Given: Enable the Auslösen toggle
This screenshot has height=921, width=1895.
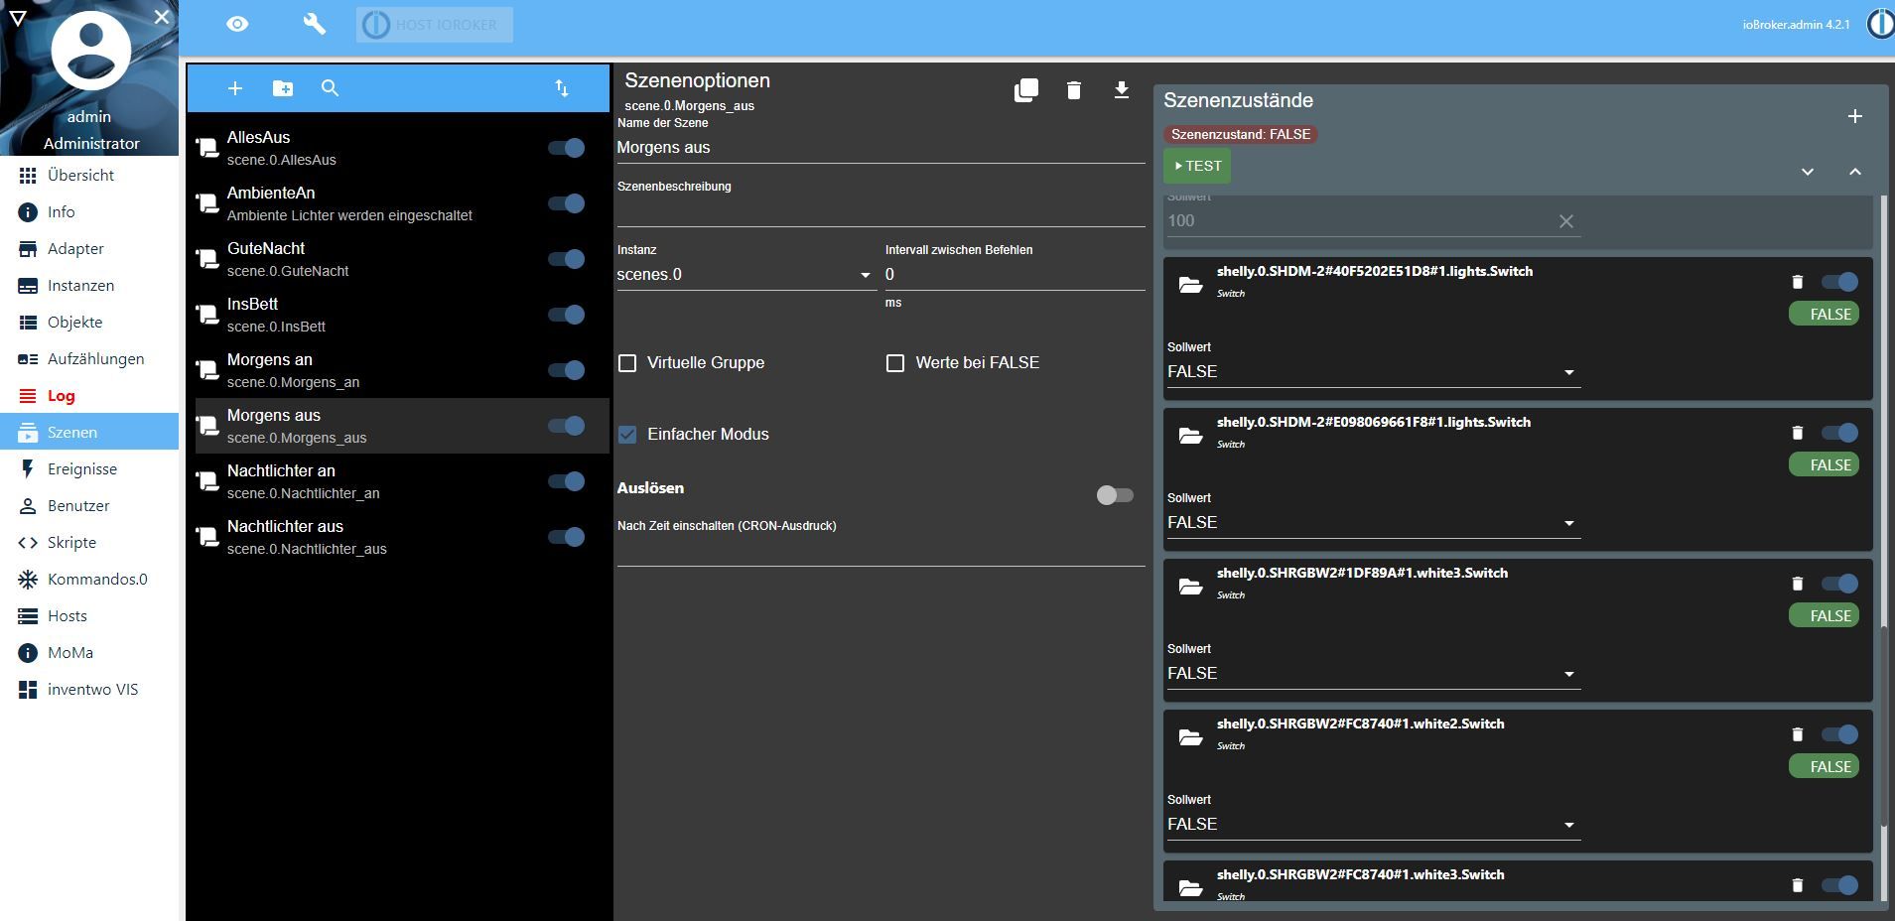Looking at the screenshot, I should click(x=1115, y=495).
